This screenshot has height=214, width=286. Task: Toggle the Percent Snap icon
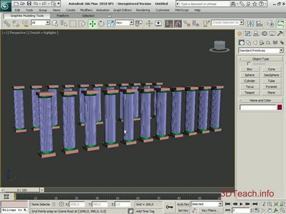187,24
